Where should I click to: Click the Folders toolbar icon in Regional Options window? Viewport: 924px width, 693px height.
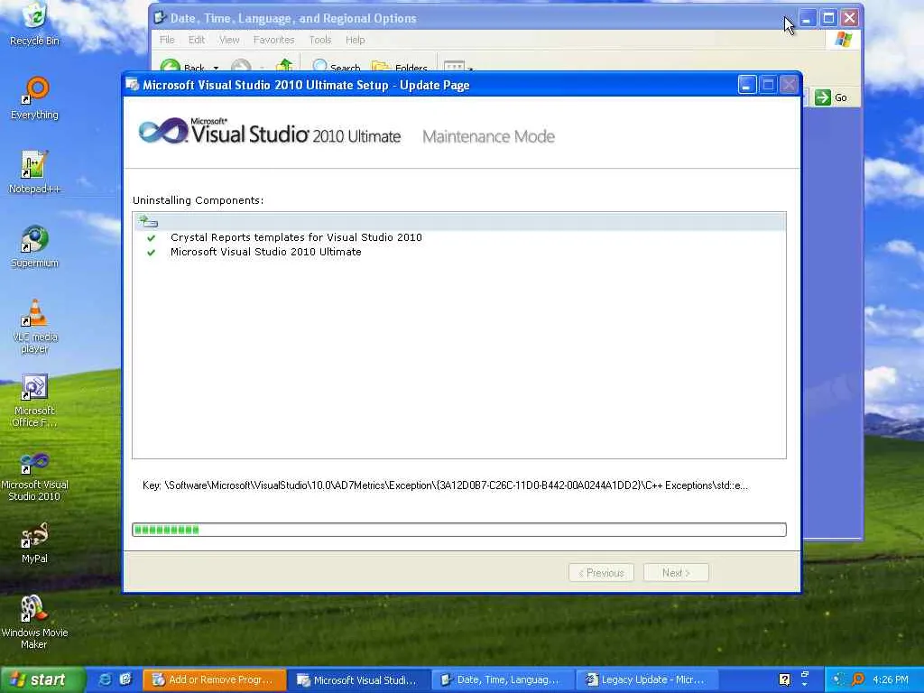(x=381, y=67)
